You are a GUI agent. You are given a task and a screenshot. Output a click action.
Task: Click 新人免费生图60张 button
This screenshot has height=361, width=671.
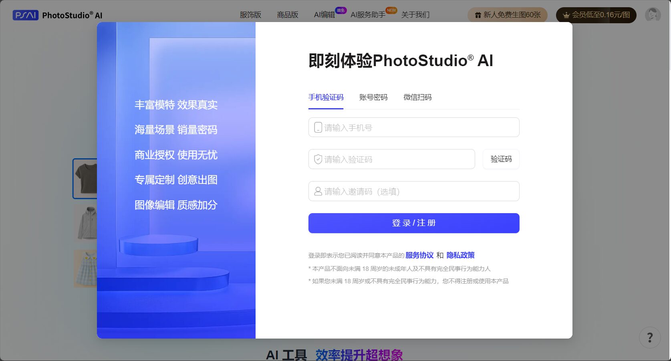point(508,15)
